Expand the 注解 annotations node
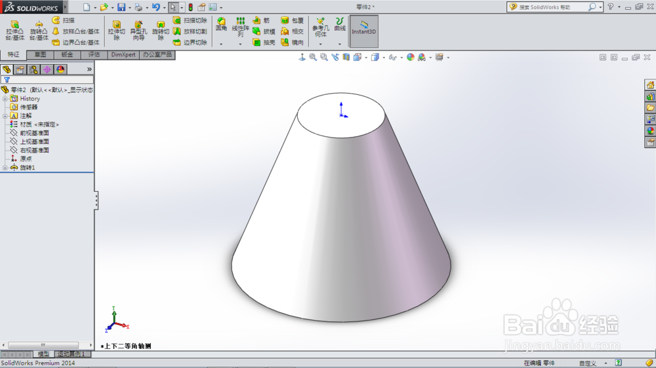Image resolution: width=656 pixels, height=368 pixels. [5, 116]
